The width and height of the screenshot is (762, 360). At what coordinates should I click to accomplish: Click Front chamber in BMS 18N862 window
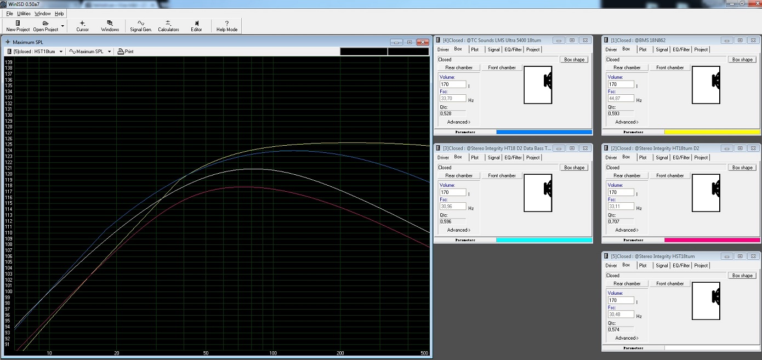coord(670,68)
